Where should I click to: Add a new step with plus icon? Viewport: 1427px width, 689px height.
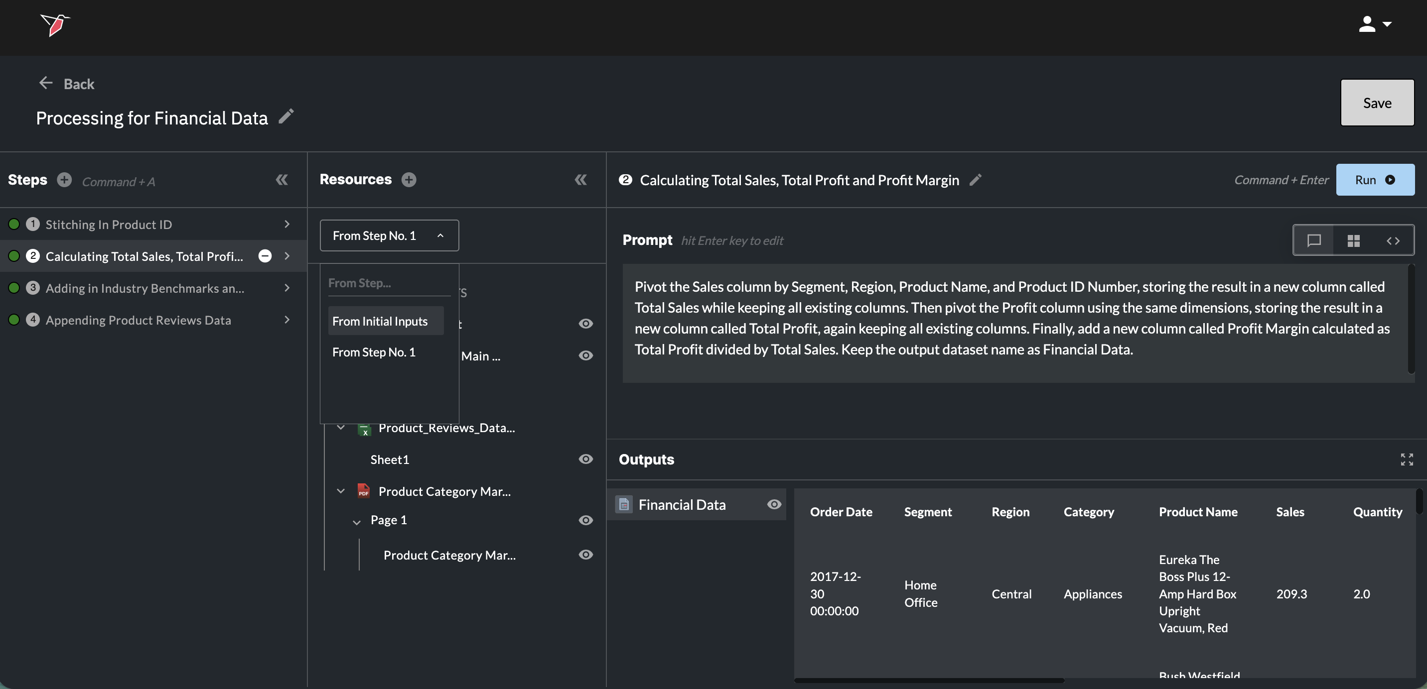pyautogui.click(x=64, y=180)
